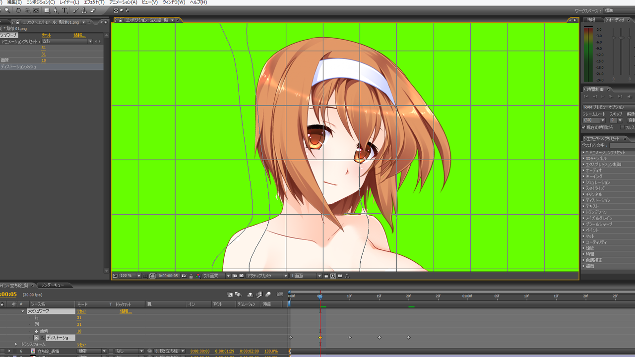
Task: Toggle stopwatch for ディストーション property
Action: [x=36, y=338]
